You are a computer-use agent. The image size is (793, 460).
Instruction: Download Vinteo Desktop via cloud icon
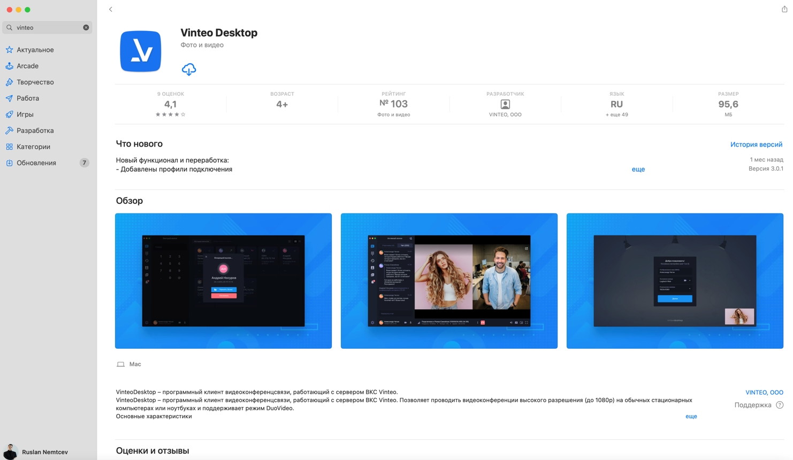(189, 69)
